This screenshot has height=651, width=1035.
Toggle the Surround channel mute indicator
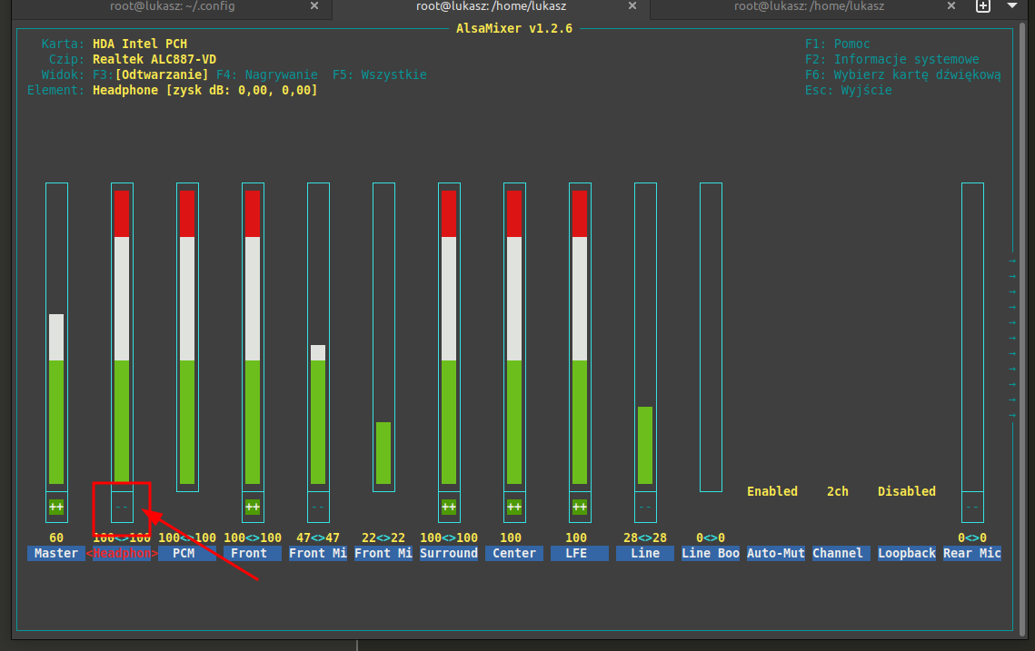[449, 507]
